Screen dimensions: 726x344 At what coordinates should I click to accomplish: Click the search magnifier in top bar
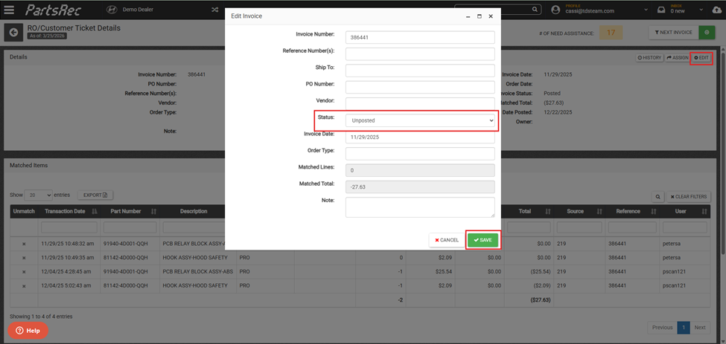(535, 9)
